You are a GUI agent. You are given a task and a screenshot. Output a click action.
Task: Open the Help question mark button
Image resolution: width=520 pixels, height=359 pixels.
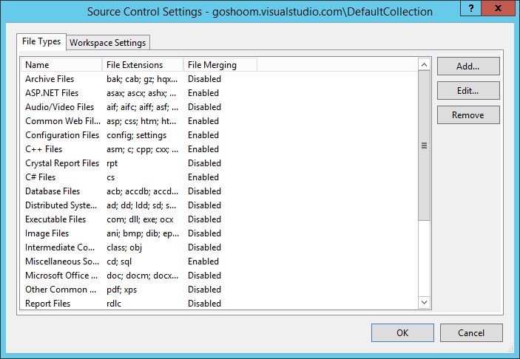tap(470, 8)
